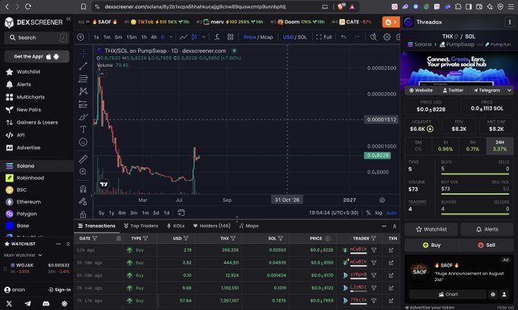
Task: Add symbol to compare with plus icon
Action: tap(80, 37)
